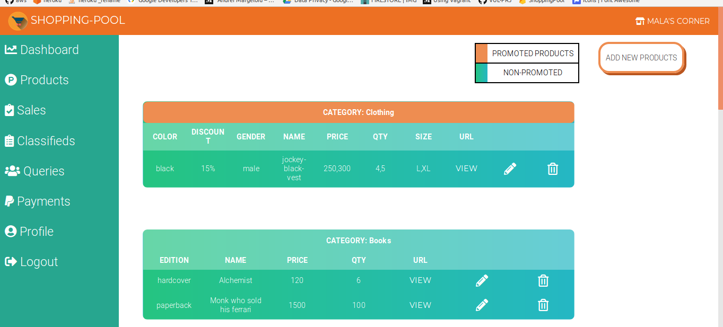The width and height of the screenshot is (723, 327).
Task: Click the paperback edition cell
Action: point(174,305)
